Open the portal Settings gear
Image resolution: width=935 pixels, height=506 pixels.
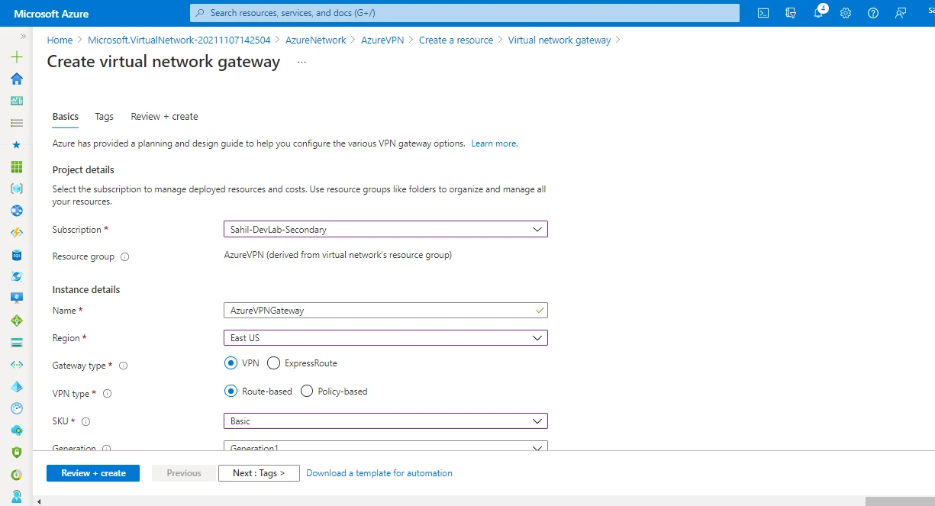[845, 13]
